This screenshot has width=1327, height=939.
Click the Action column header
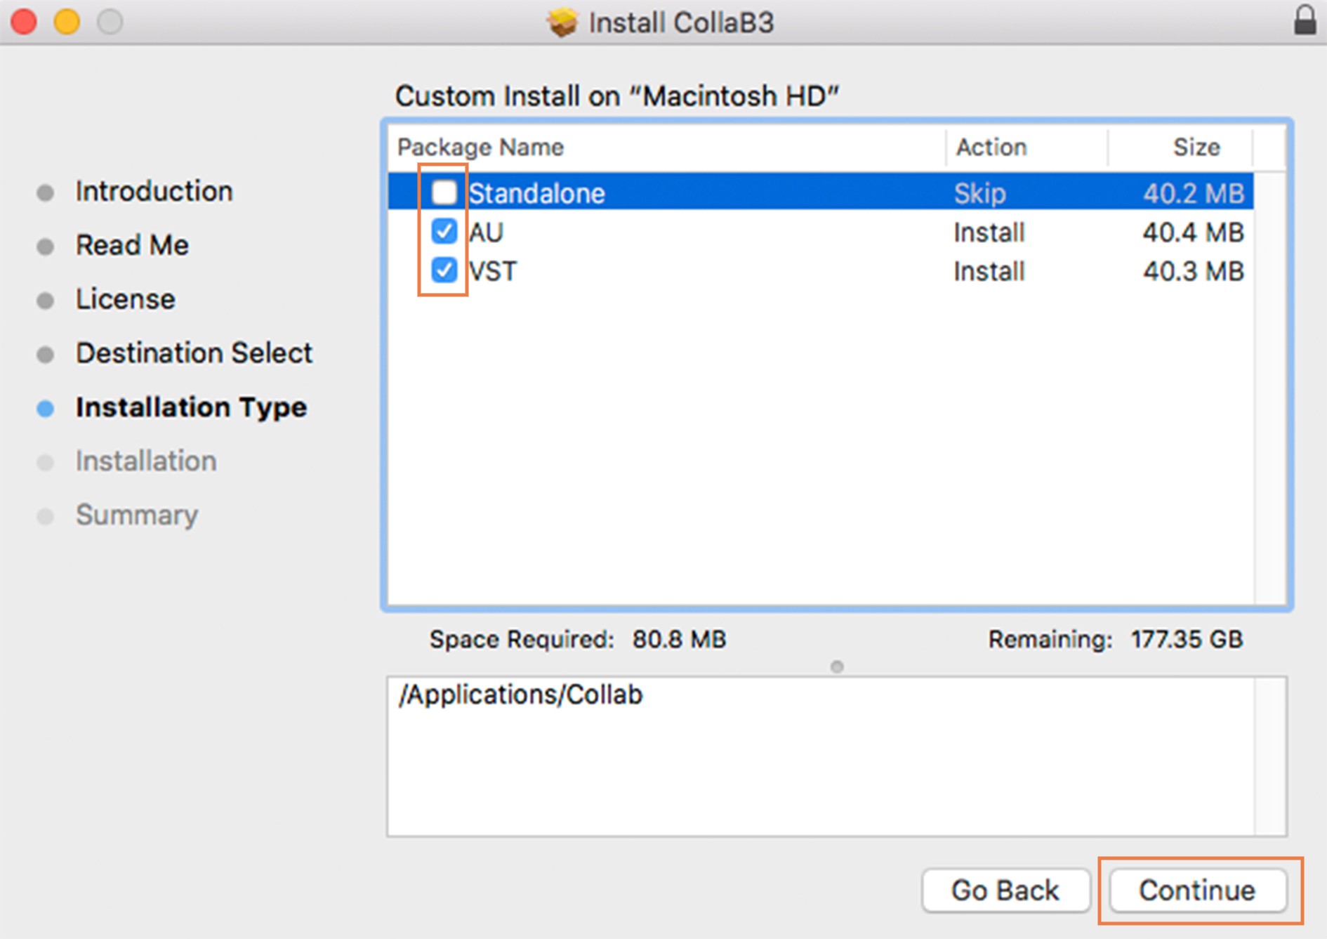[x=991, y=147]
